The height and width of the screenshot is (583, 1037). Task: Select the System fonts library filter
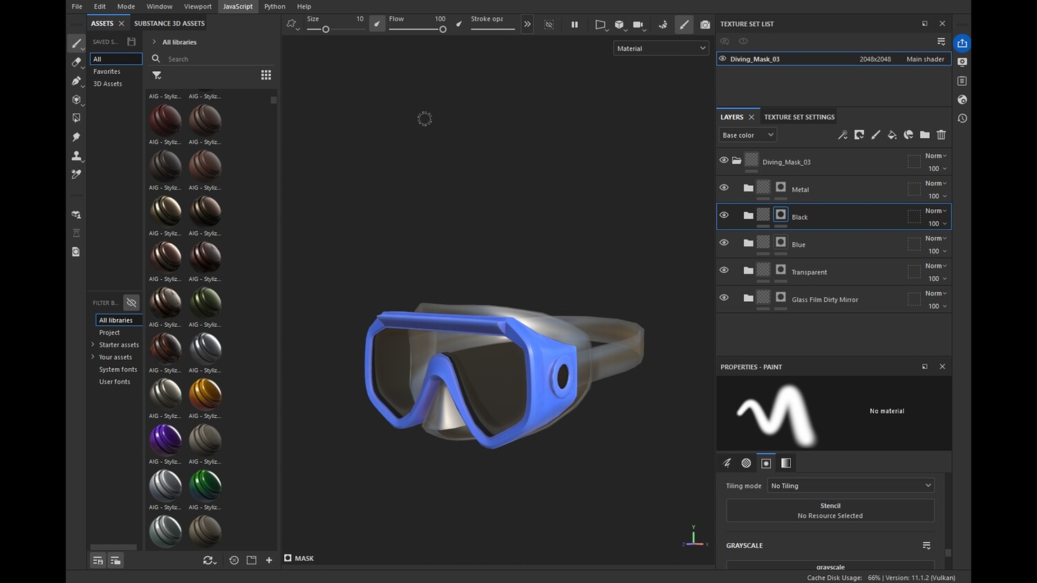(x=118, y=370)
